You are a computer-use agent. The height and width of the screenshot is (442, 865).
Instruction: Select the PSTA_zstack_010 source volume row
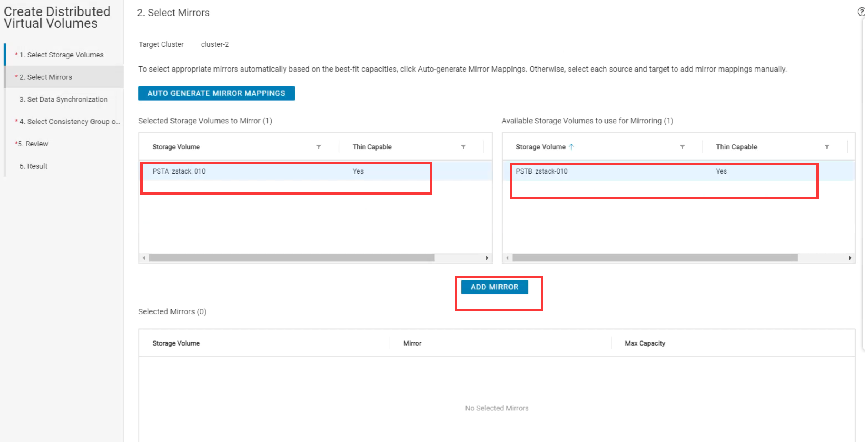179,171
